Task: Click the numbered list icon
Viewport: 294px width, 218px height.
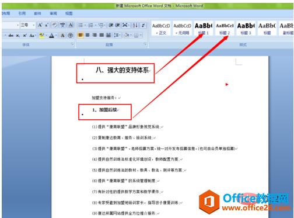Action: 90,25
